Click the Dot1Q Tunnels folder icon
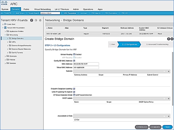 coord(10,52)
